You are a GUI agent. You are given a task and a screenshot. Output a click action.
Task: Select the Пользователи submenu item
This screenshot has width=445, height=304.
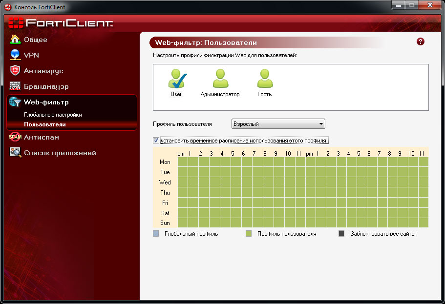[45, 124]
